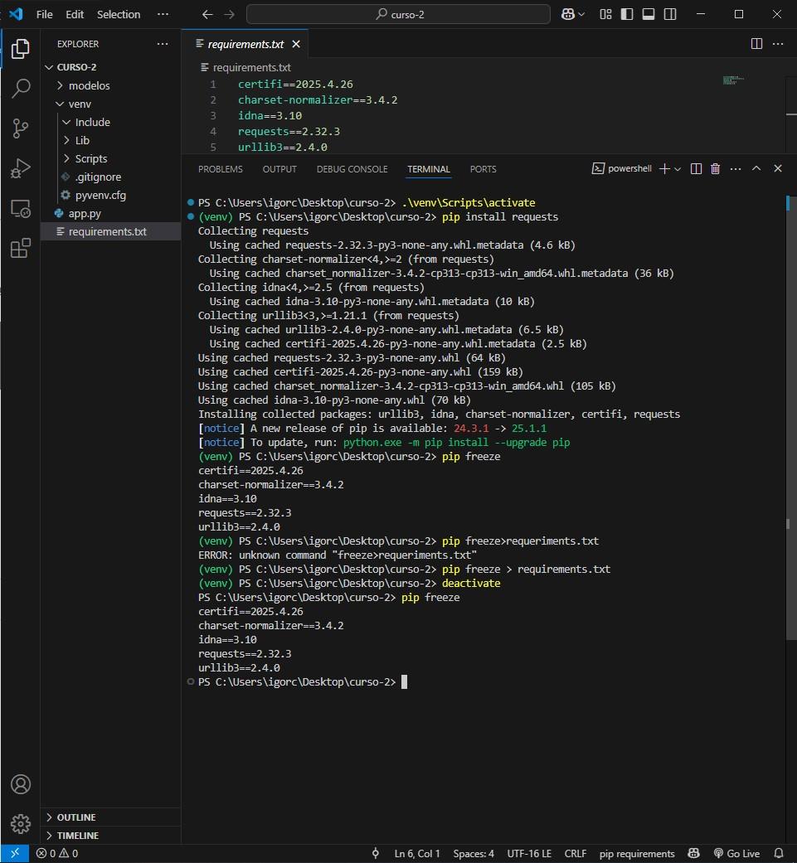Open Accounts menu in activity bar
Viewport: 797px width, 863px height.
tap(21, 784)
